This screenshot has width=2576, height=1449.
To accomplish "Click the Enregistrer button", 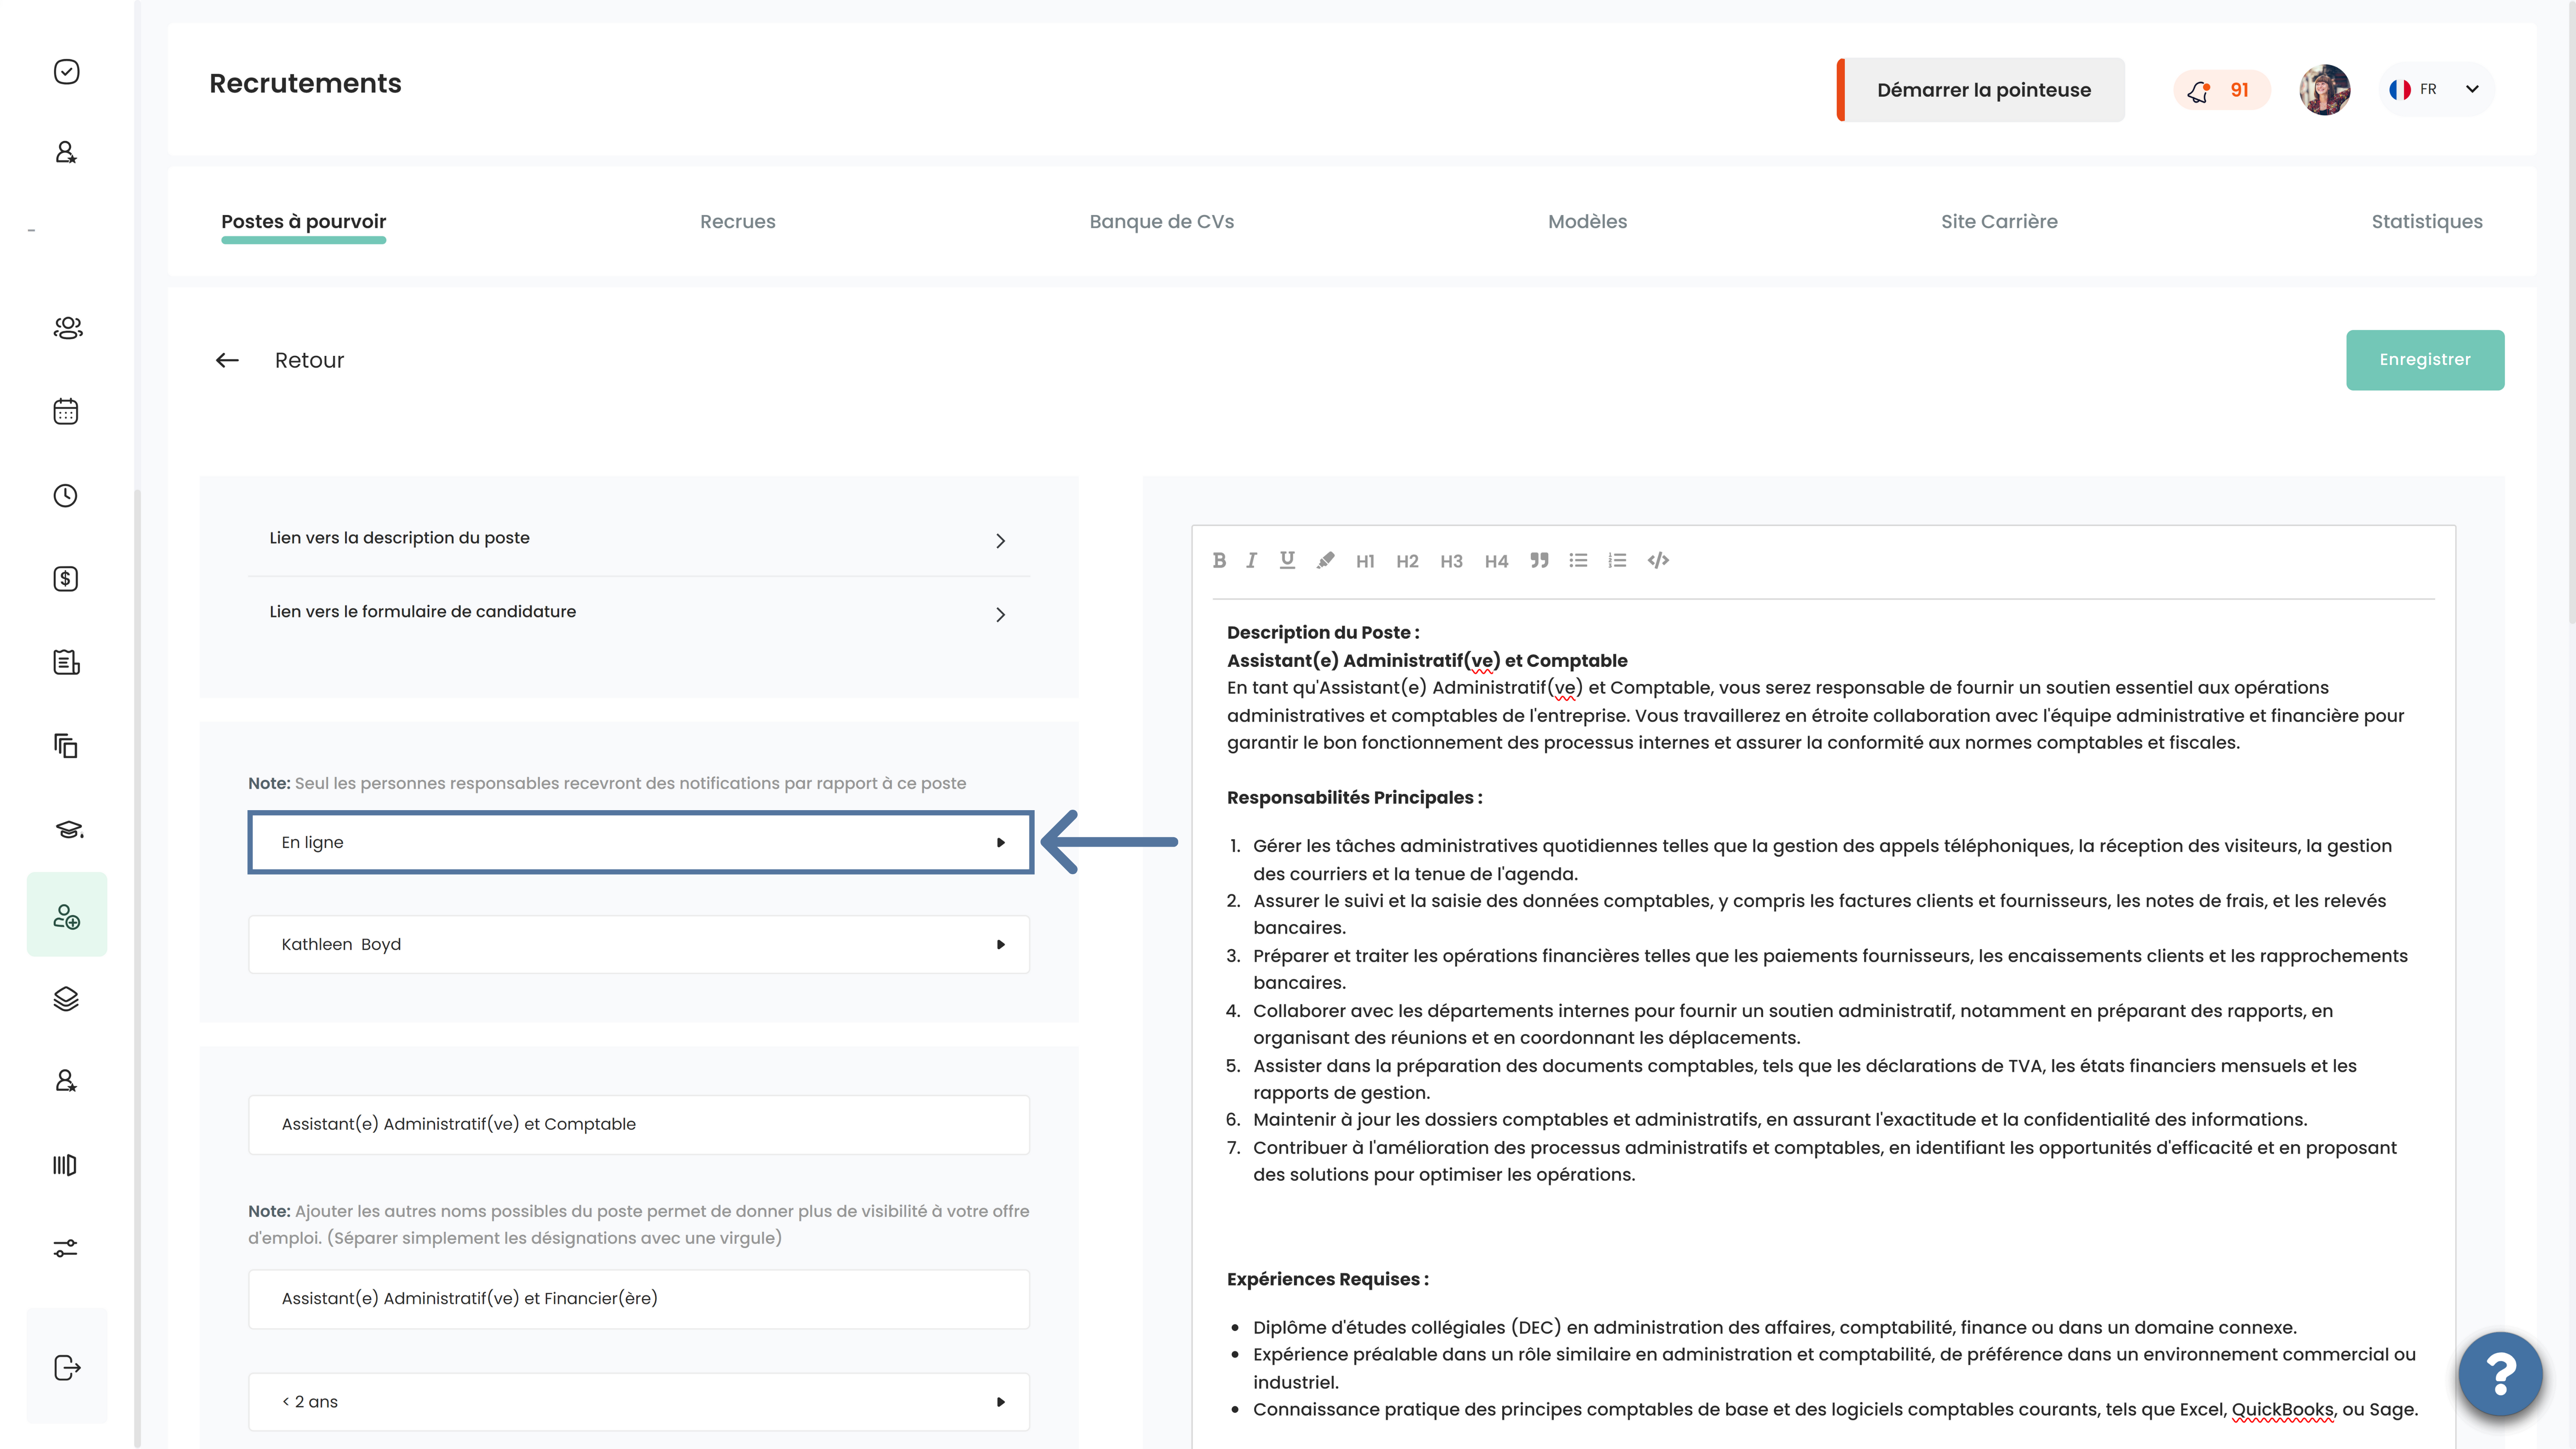I will (x=2424, y=360).
